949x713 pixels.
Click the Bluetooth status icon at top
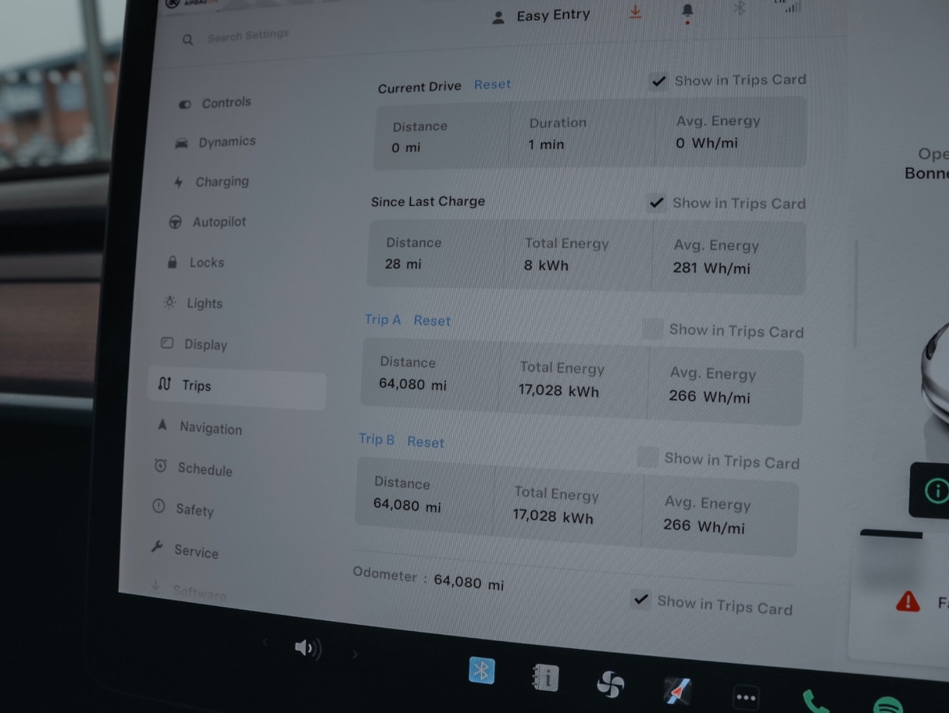(740, 8)
